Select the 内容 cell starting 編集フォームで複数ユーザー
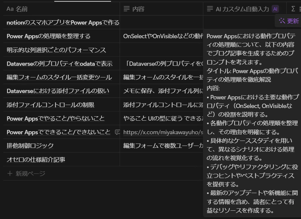Viewport: 301px width, 219px height. pos(161,146)
